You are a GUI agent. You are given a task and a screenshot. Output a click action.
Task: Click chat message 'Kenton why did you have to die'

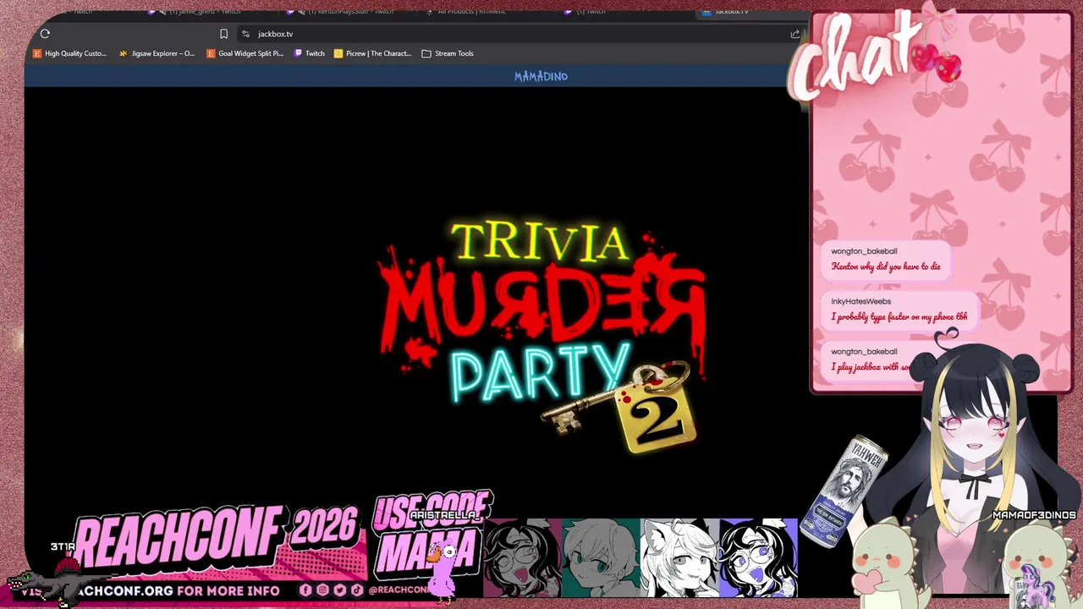[x=886, y=266]
